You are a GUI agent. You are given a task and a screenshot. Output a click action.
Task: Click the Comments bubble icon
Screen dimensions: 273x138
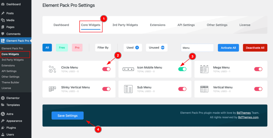pos(3,34)
